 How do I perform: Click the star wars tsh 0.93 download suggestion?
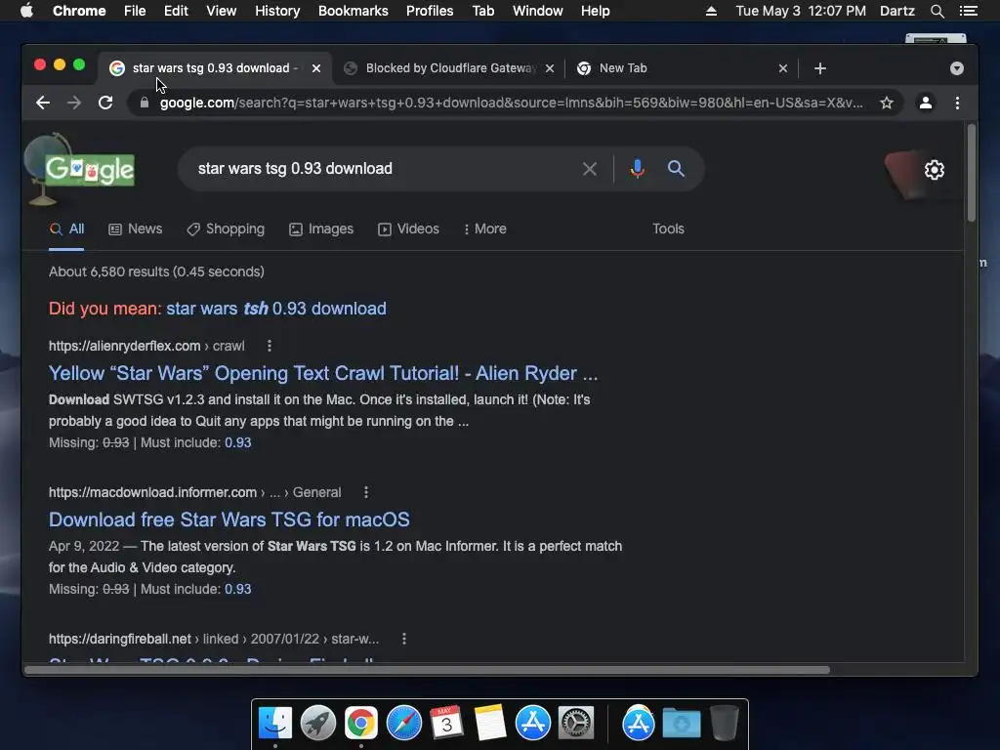tap(276, 309)
